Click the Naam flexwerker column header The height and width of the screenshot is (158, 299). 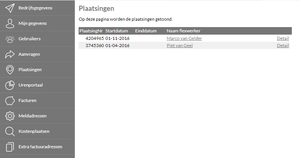(x=184, y=31)
